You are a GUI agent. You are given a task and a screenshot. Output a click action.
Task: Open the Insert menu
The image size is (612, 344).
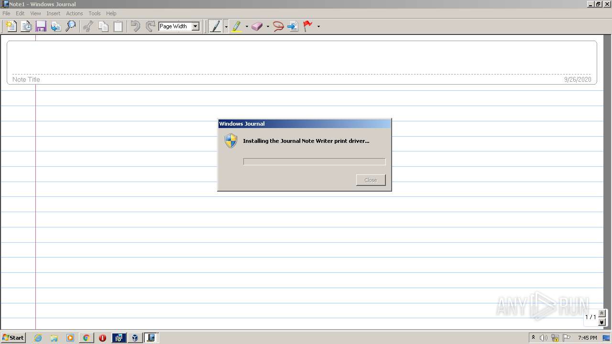pyautogui.click(x=53, y=13)
